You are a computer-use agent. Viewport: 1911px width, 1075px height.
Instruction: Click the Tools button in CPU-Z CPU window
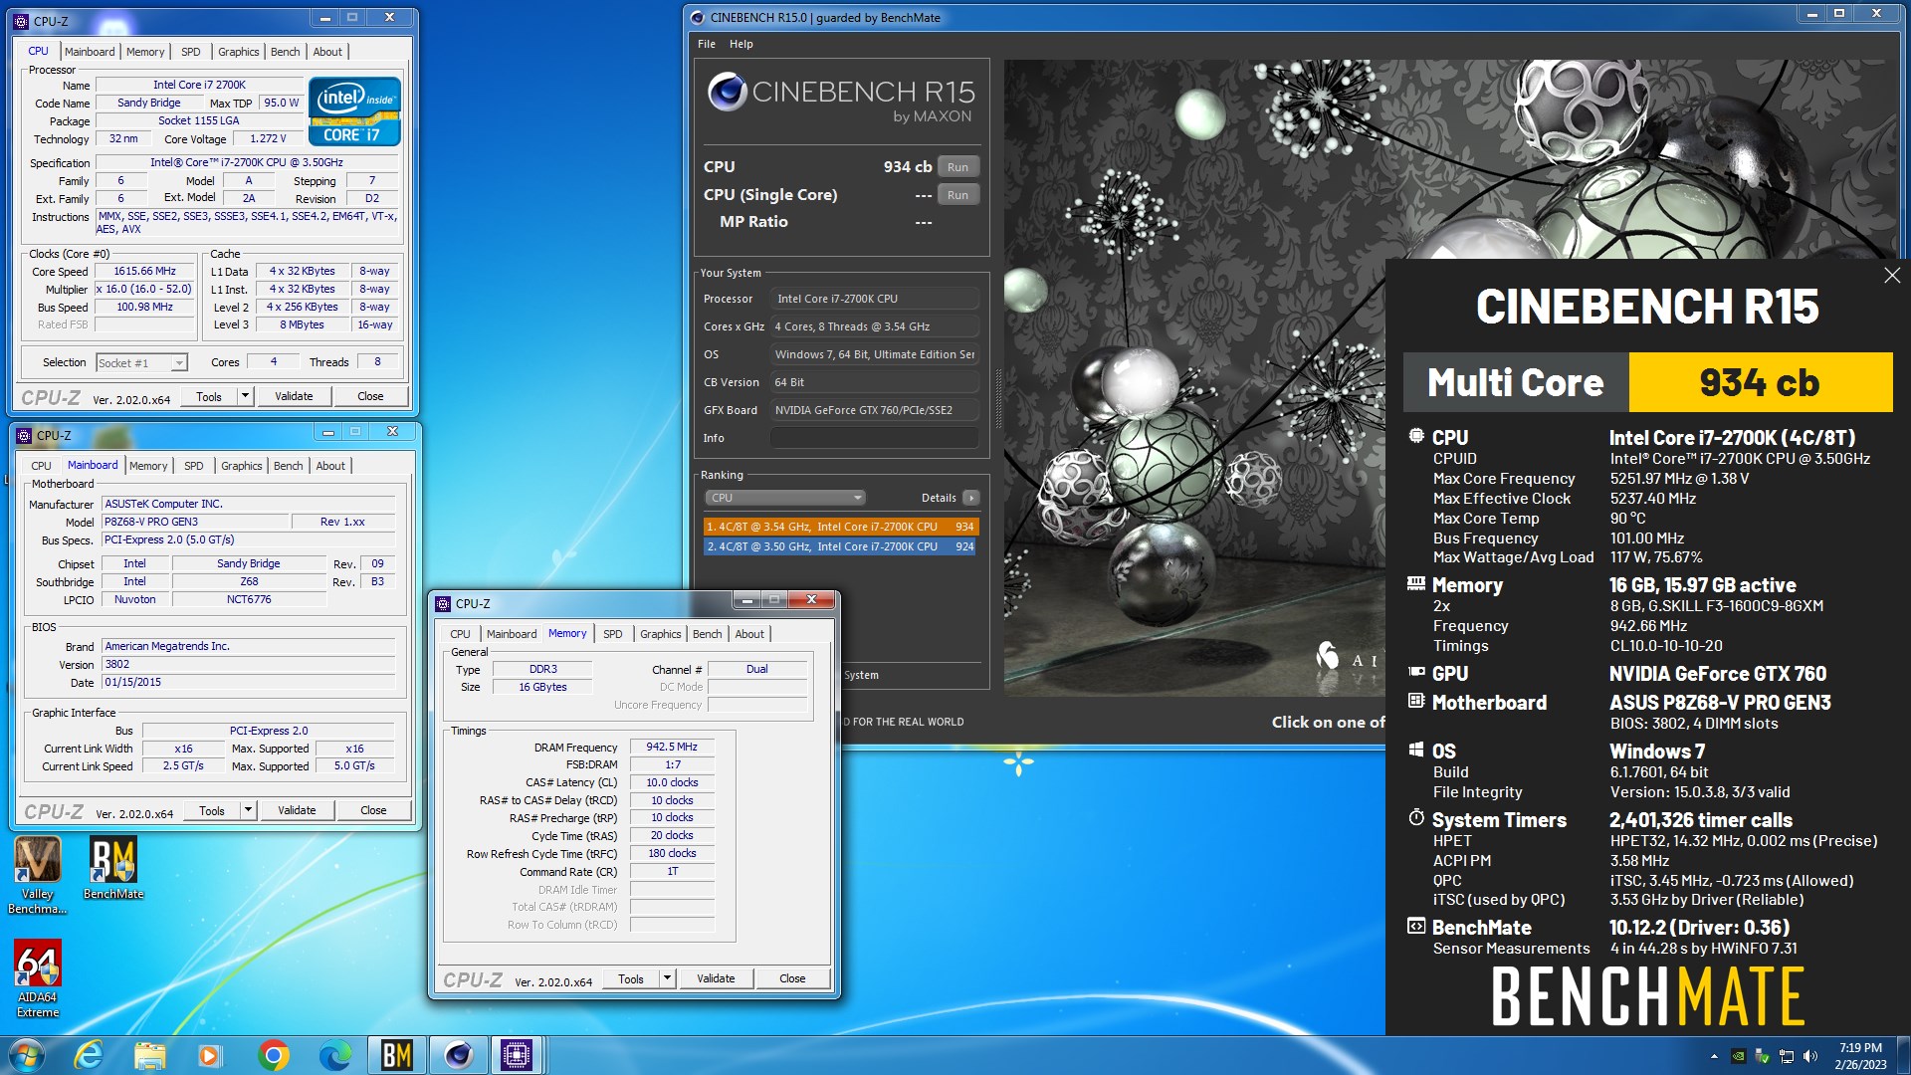209,396
